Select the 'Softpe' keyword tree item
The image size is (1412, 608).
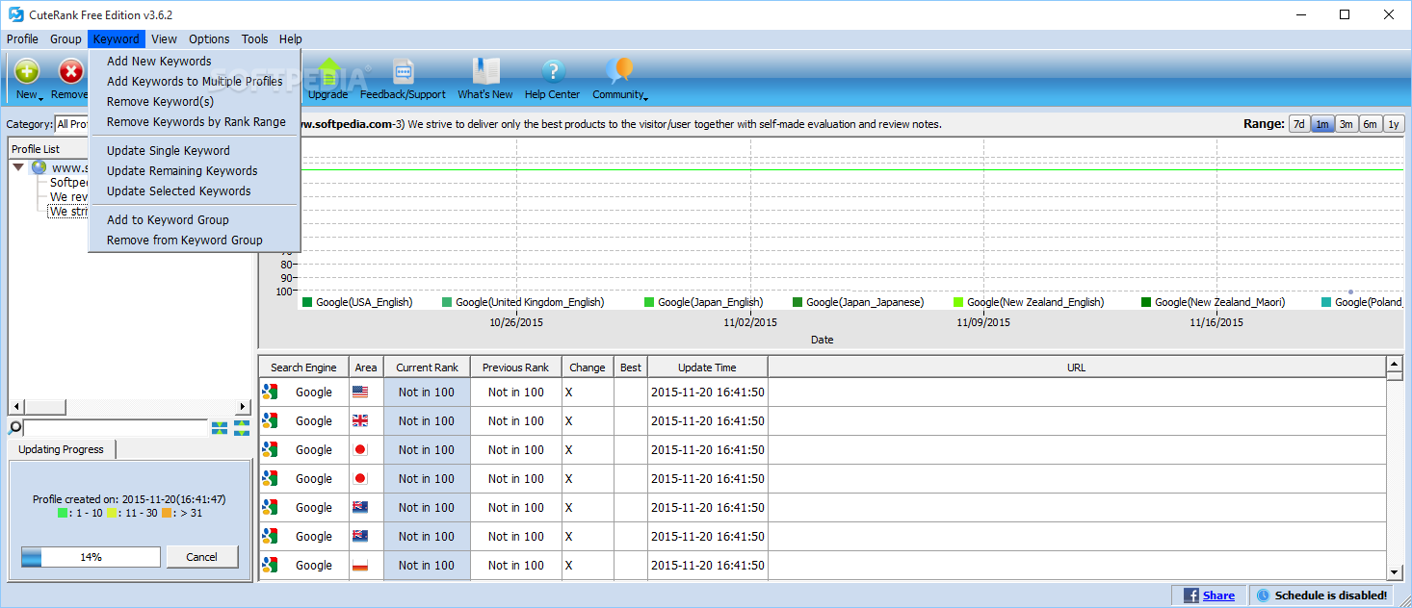coord(69,183)
